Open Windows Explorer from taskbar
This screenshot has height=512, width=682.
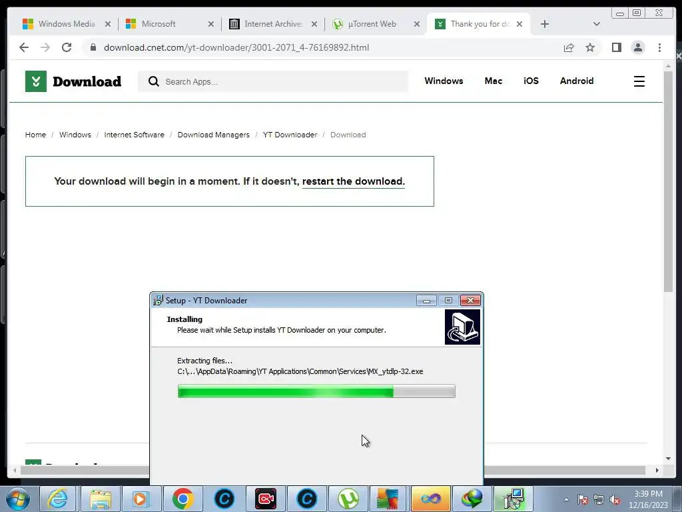coord(101,499)
